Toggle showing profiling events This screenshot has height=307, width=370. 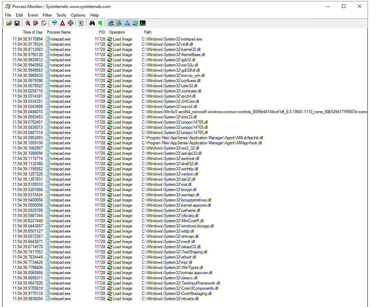(143, 23)
